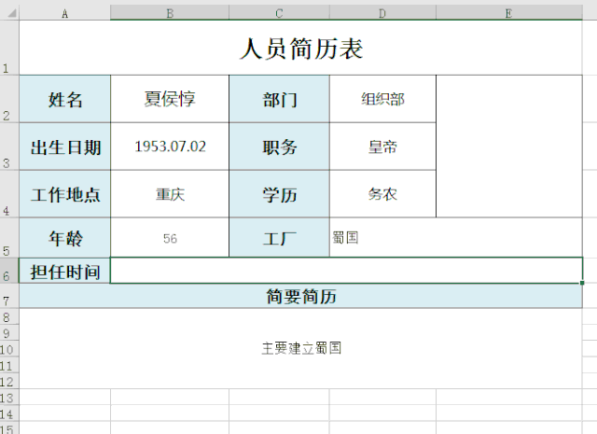Select the 职务 label cell
Screen dimensions: 597x434
279,147
